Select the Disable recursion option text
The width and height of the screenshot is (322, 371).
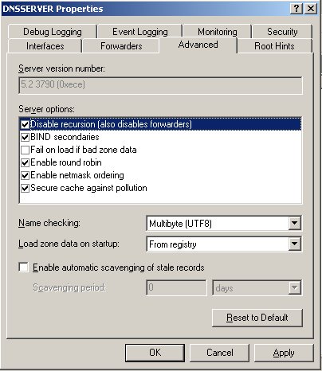click(111, 124)
